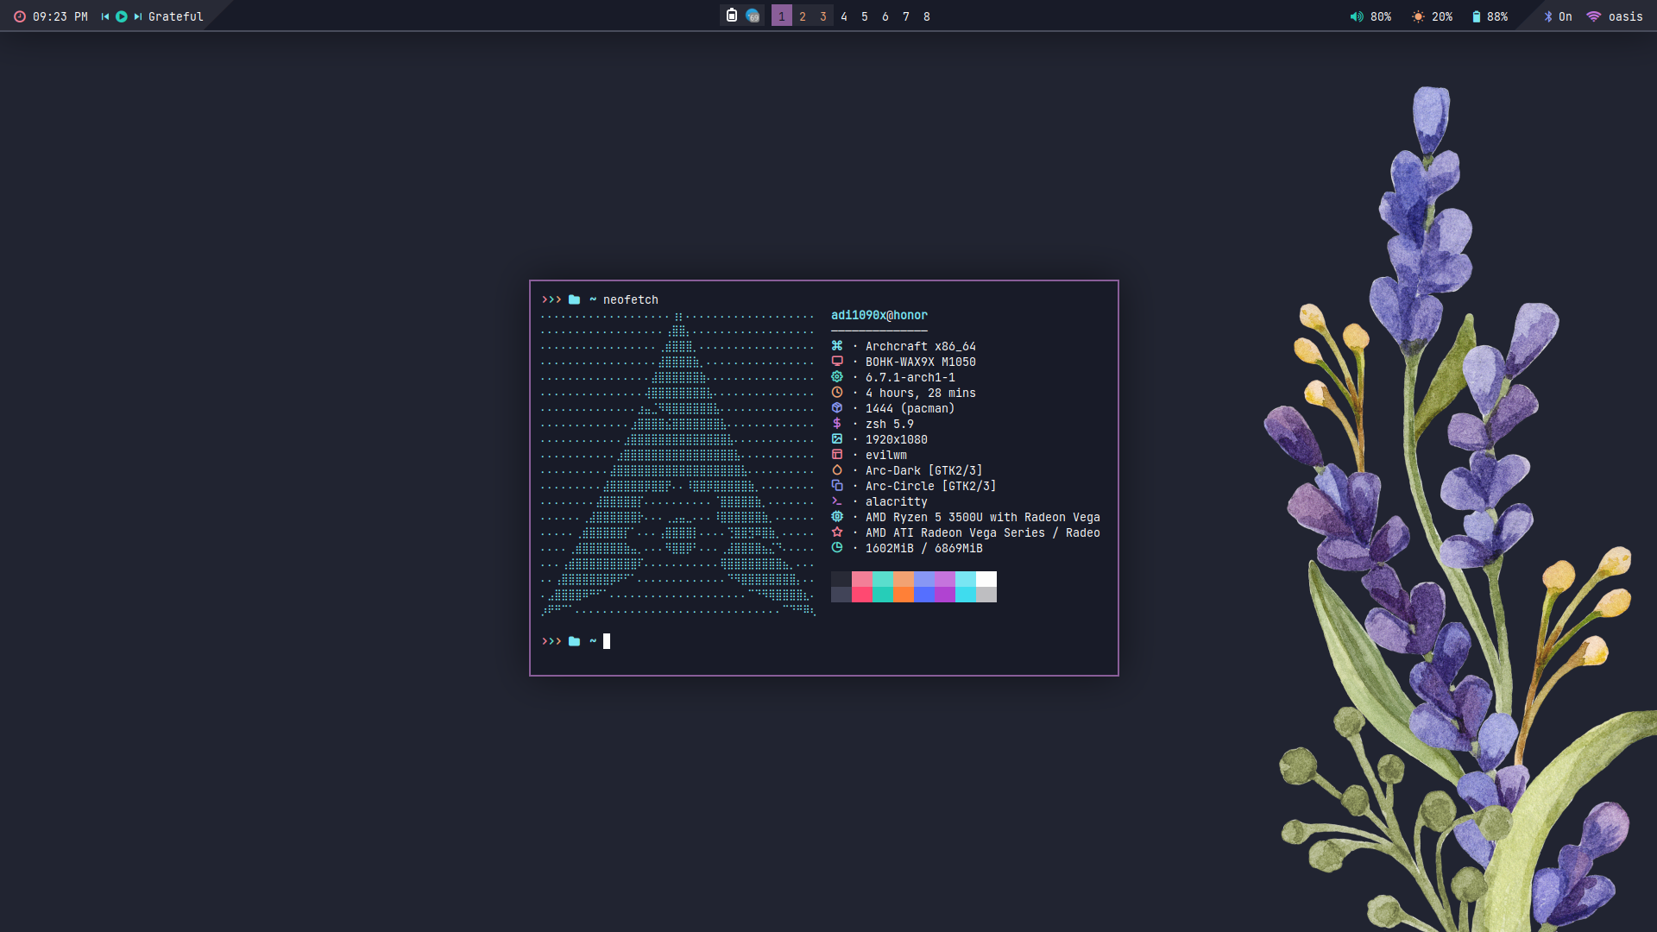The height and width of the screenshot is (932, 1657).
Task: Click the battery icon
Action: 1477,16
